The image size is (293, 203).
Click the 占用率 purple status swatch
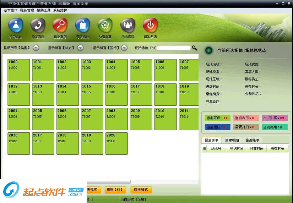[275, 118]
